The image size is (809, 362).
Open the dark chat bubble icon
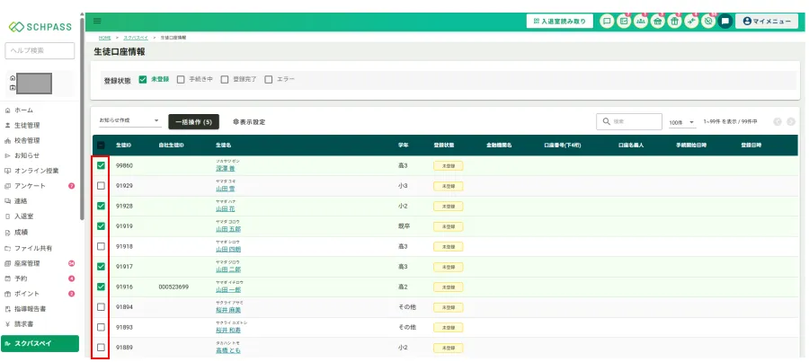coord(725,21)
